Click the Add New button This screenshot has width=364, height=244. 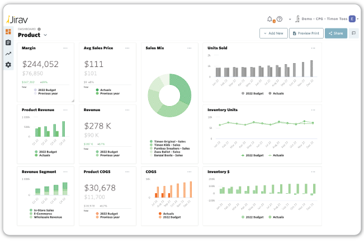click(273, 34)
